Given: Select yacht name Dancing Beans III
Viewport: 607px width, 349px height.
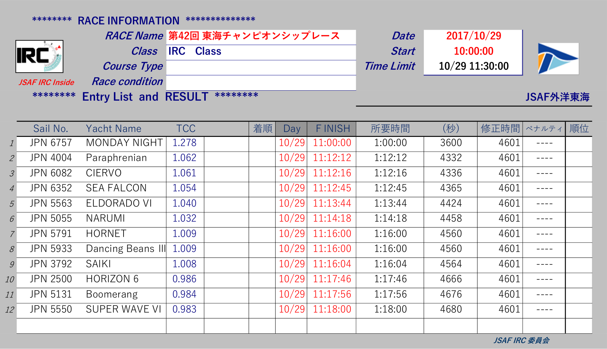Looking at the screenshot, I should [x=126, y=249].
